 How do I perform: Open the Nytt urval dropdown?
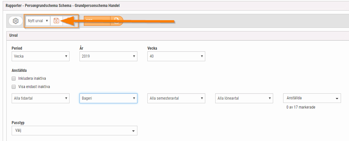pyautogui.click(x=38, y=21)
